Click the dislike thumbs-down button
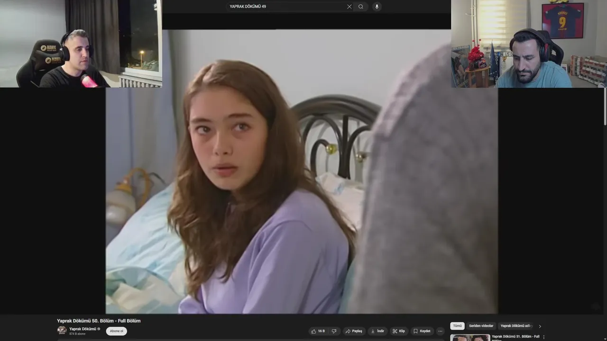The height and width of the screenshot is (341, 607). coord(334,331)
